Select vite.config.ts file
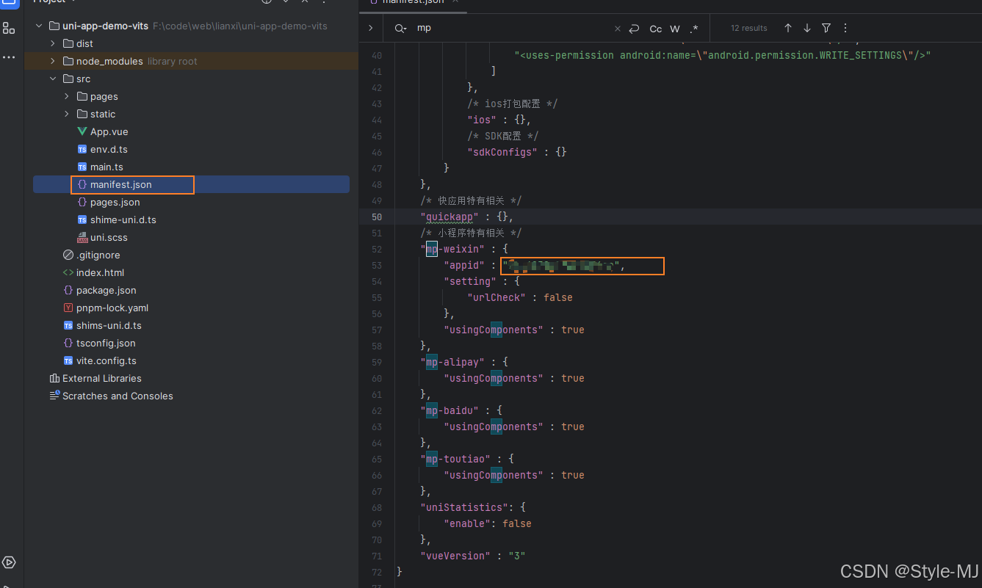 (x=106, y=360)
